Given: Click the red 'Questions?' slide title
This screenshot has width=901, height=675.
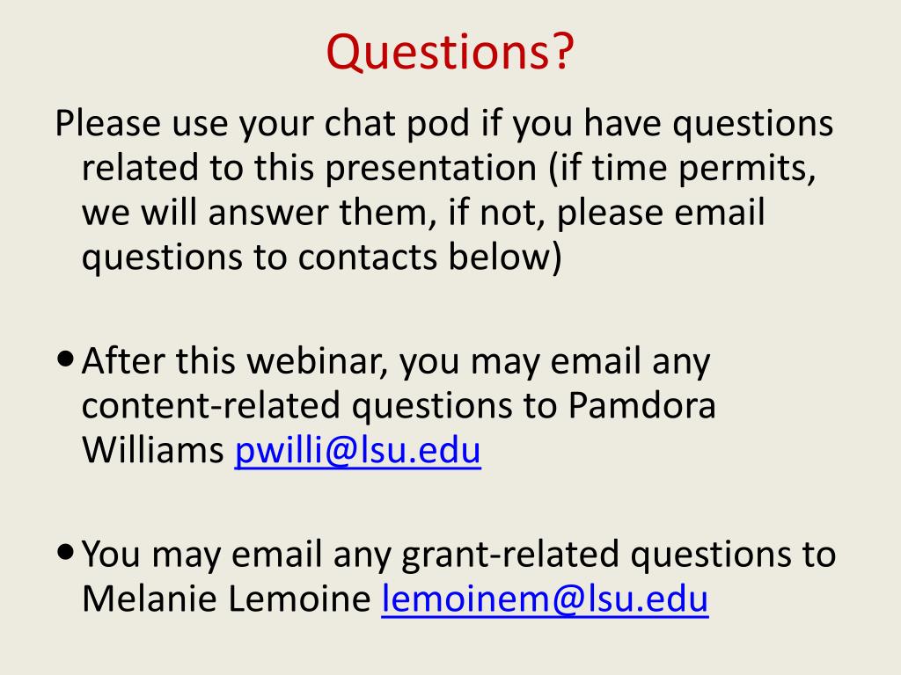Looking at the screenshot, I should click(x=450, y=52).
